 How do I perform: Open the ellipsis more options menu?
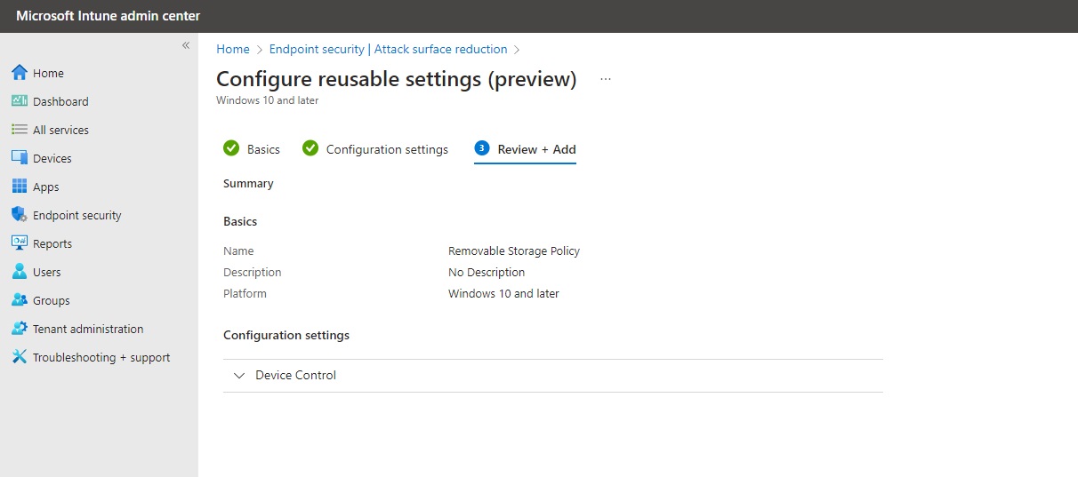tap(606, 79)
